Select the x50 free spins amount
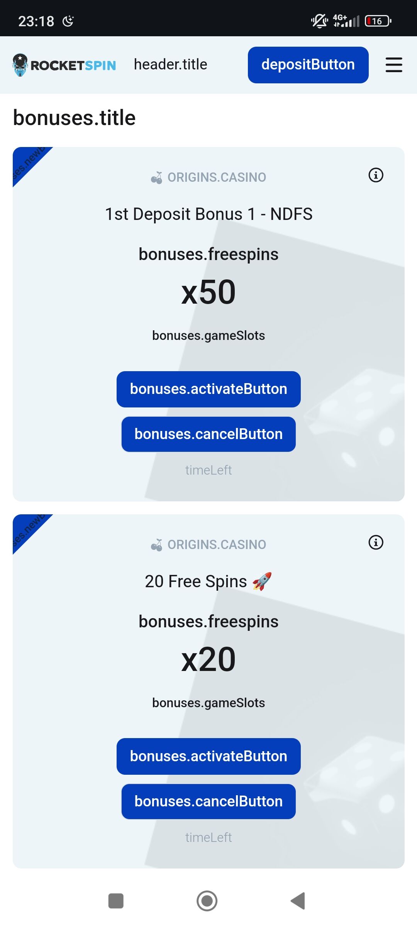Image resolution: width=417 pixels, height=926 pixels. [208, 292]
